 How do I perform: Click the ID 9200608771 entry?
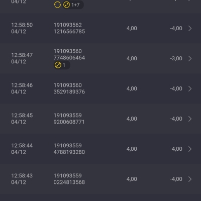69,122
